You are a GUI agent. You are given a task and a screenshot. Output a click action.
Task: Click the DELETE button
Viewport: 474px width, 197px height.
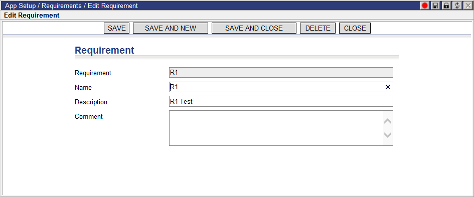pyautogui.click(x=318, y=28)
